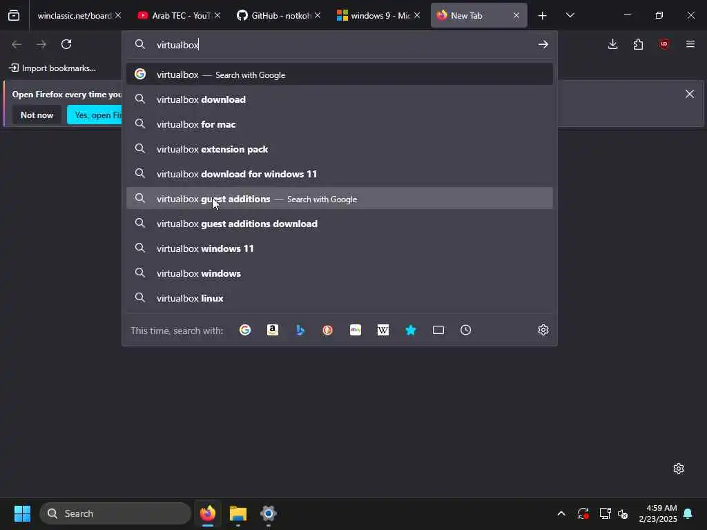Image resolution: width=707 pixels, height=530 pixels.
Task: Close the New Tab tab
Action: tap(516, 15)
